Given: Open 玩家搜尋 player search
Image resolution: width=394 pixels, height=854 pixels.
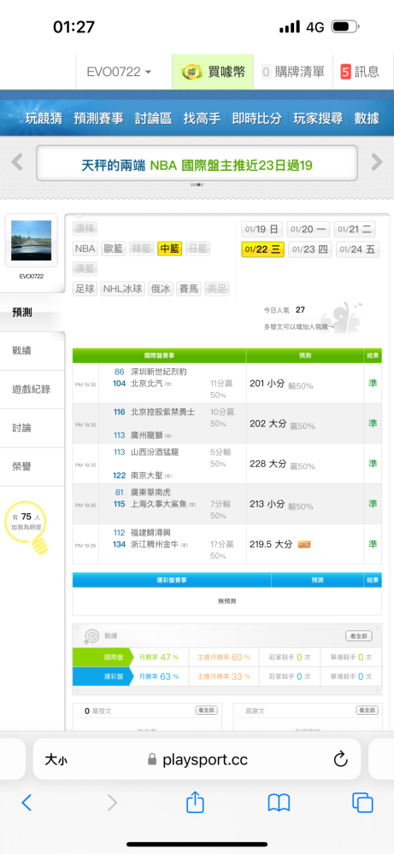Looking at the screenshot, I should [318, 118].
